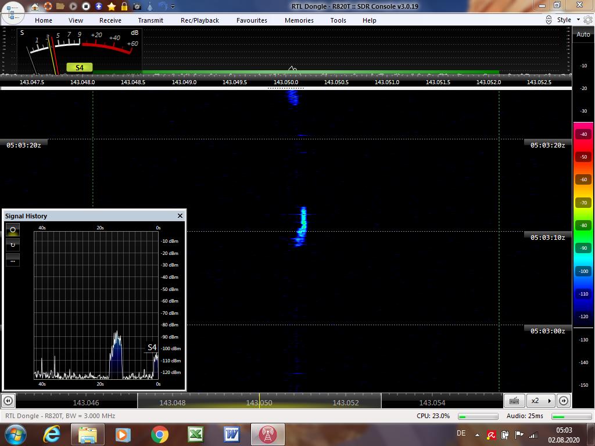The height and width of the screenshot is (446, 595).
Task: Click the CPU usage progress bar
Action: pyautogui.click(x=478, y=416)
